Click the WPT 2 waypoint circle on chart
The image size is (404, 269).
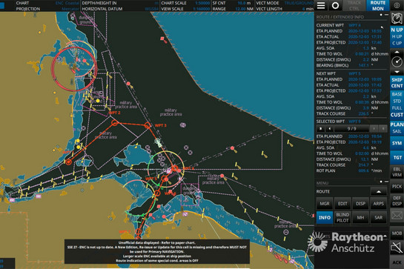pos(114,123)
